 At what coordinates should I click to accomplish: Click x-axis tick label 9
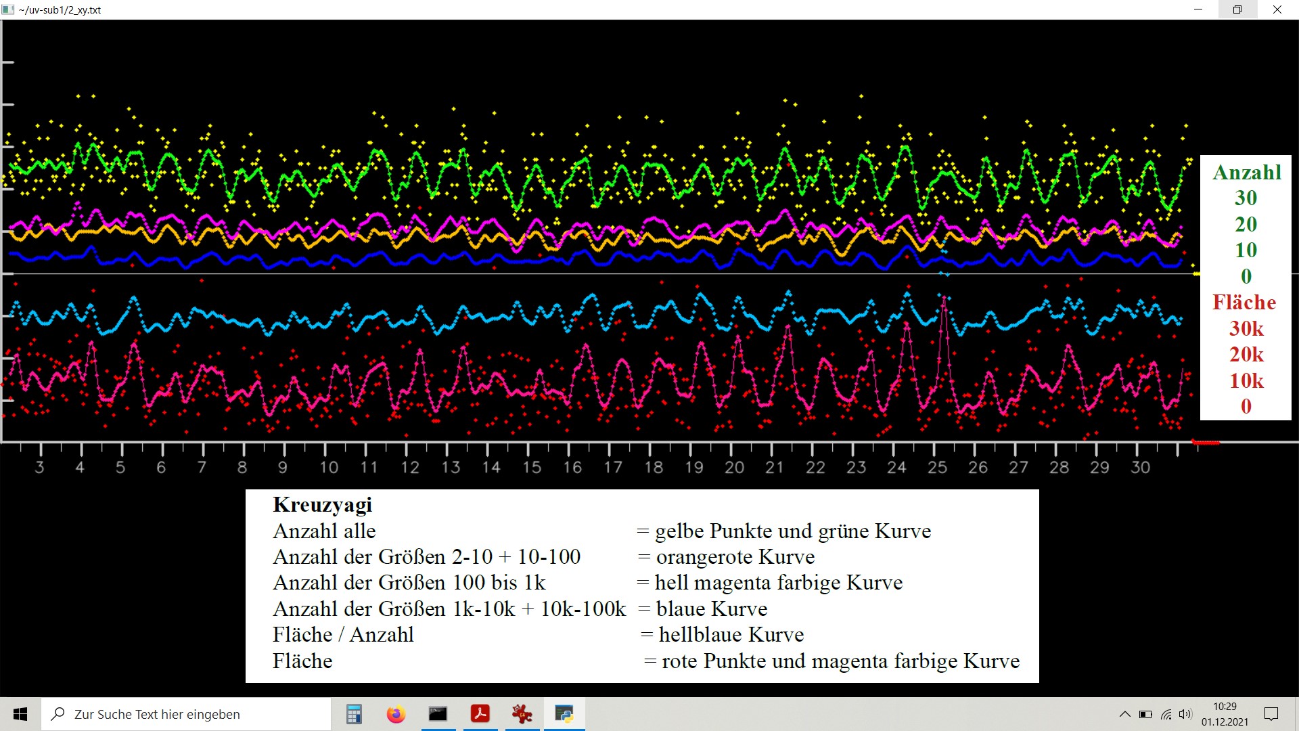[x=283, y=467]
